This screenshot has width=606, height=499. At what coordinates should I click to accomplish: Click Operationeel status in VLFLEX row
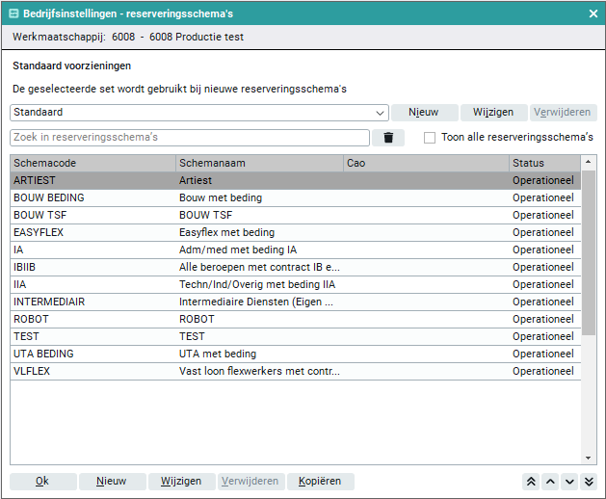coord(543,372)
